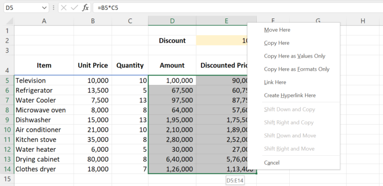This screenshot has width=383, height=186.
Task: Choose Move Here from context menu
Action: coord(277,30)
